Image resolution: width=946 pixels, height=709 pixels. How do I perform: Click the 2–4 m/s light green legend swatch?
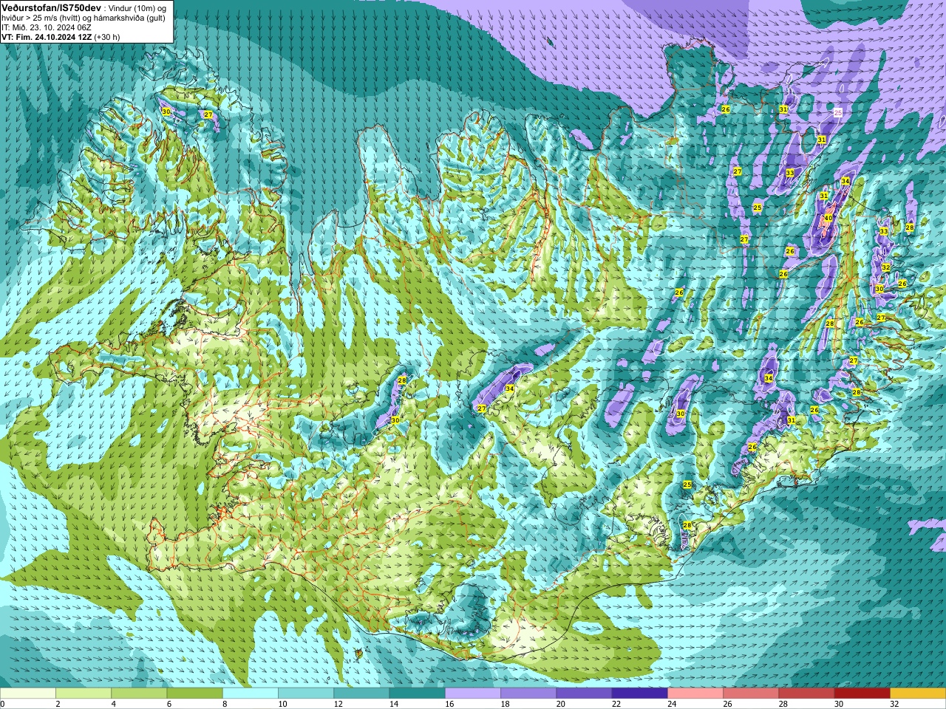[84, 693]
